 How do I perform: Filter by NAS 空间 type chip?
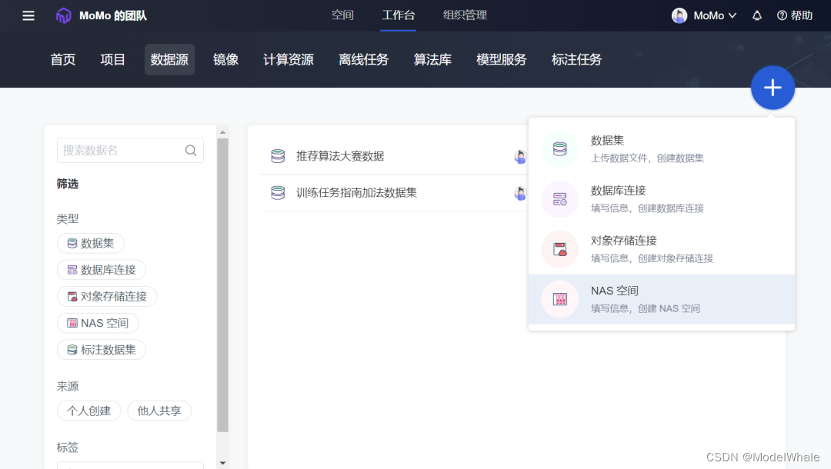pos(98,323)
